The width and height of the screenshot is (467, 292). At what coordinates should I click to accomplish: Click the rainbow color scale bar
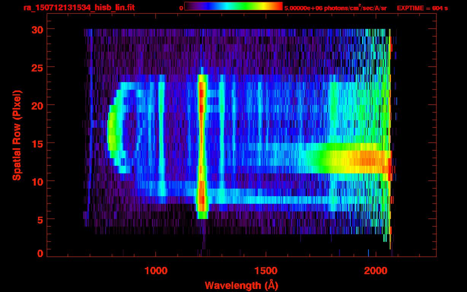pos(233,6)
